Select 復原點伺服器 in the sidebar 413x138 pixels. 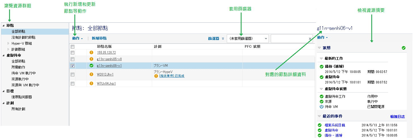(x=22, y=97)
